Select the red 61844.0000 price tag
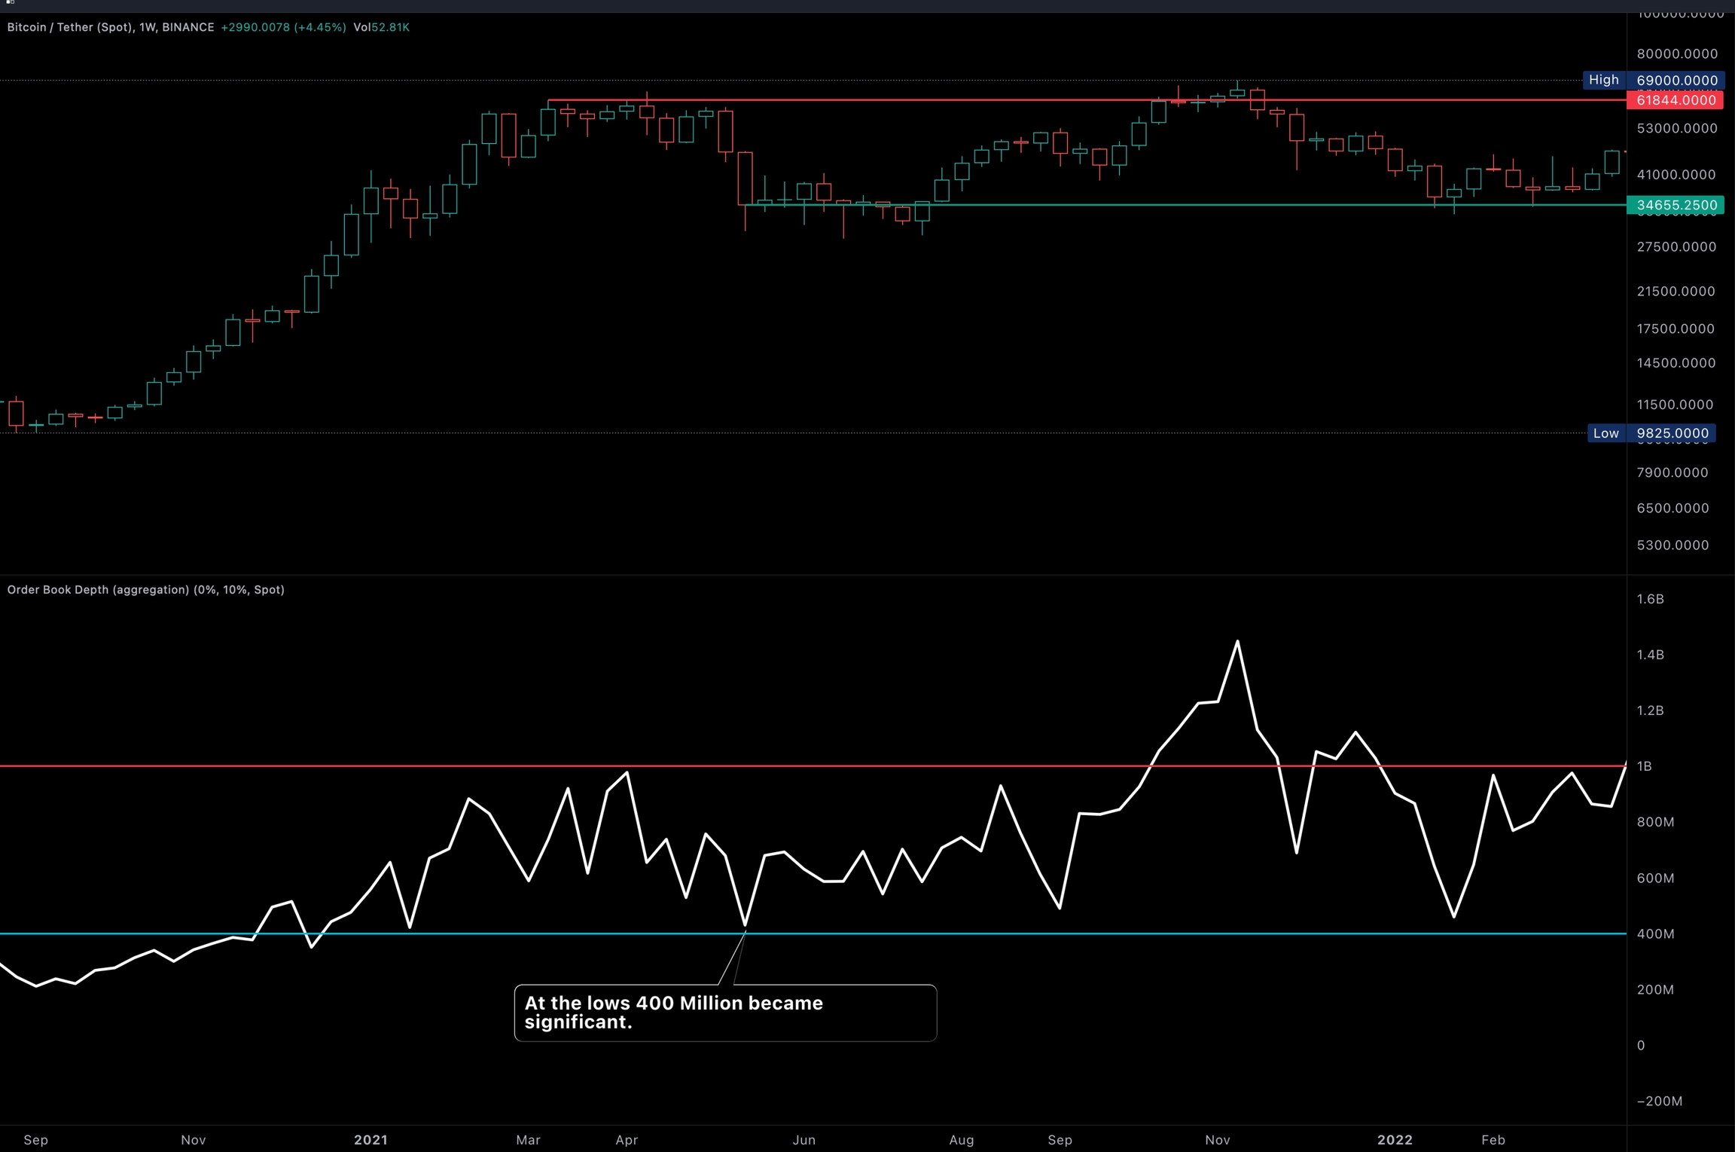Viewport: 1735px width, 1152px height. (1675, 100)
